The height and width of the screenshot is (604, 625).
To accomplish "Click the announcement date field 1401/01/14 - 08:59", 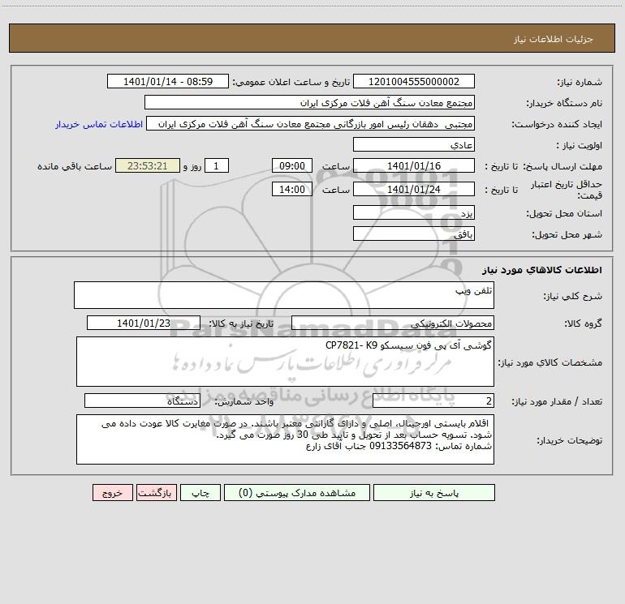I will point(168,82).
